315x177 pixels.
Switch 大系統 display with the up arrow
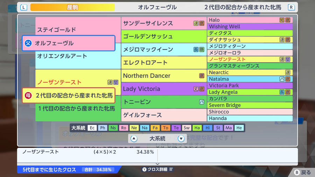(x=134, y=139)
